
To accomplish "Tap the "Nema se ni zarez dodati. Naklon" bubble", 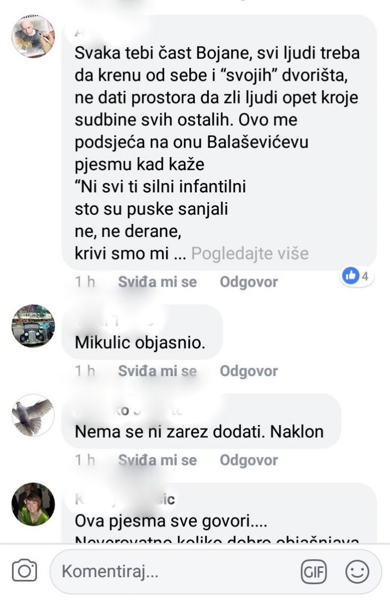I will pos(199,432).
